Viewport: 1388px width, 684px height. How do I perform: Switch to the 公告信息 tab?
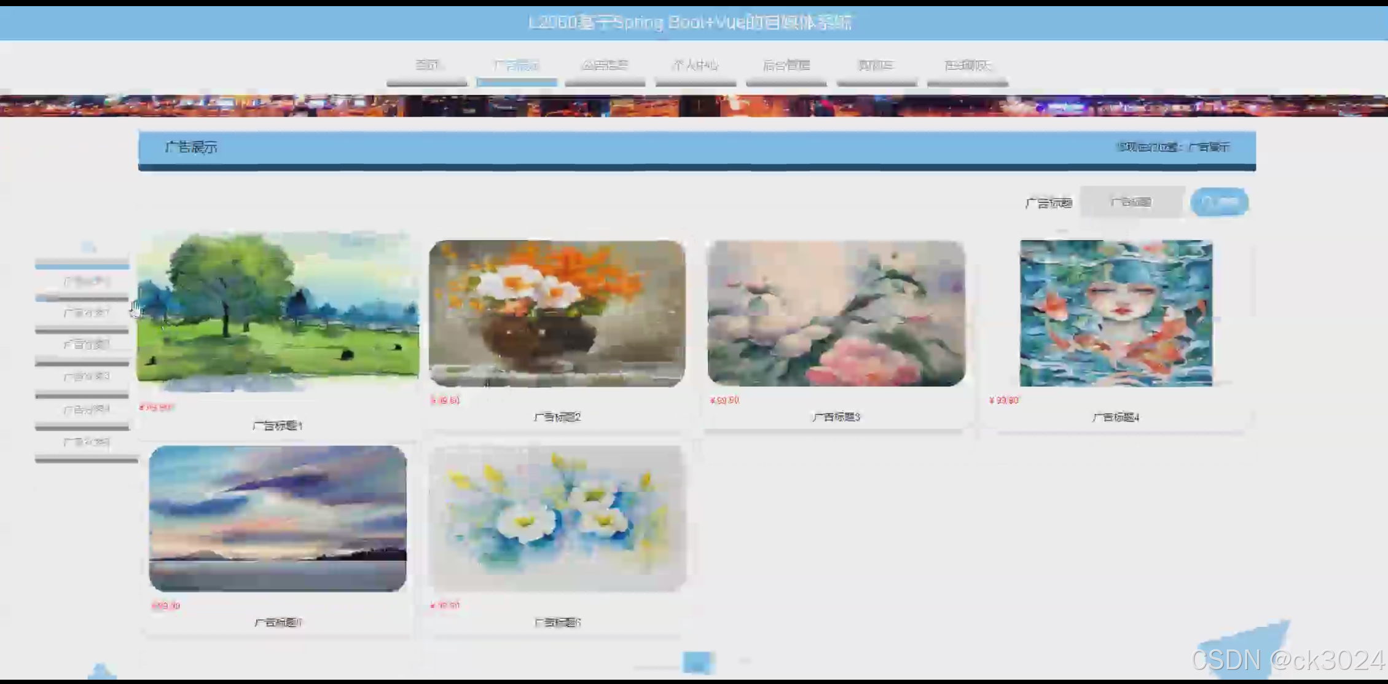pyautogui.click(x=606, y=66)
